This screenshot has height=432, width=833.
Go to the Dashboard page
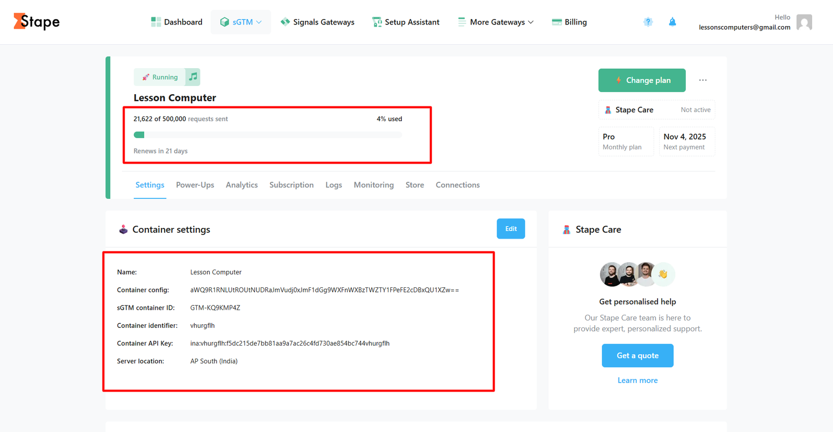(x=176, y=22)
